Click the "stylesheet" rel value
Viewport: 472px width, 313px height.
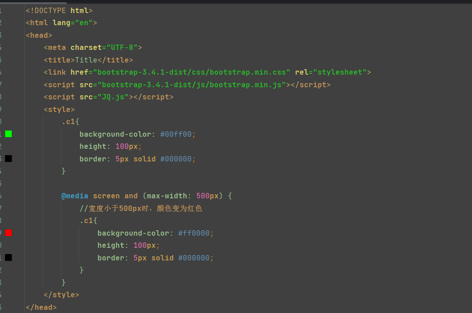pos(340,72)
